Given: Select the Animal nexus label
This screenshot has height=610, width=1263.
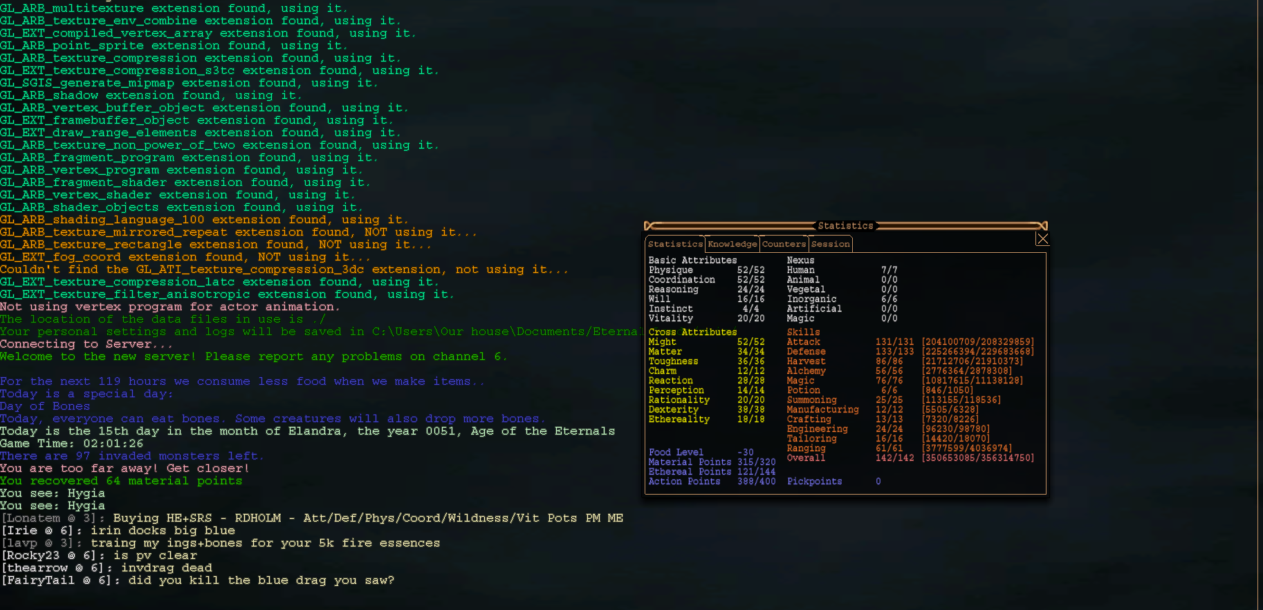Looking at the screenshot, I should click(x=803, y=280).
